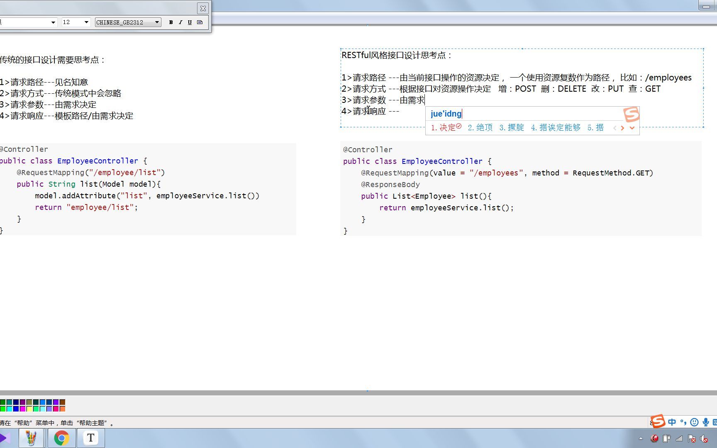
Task: Click text line '4>请求响应 ---' in text box
Action: (x=370, y=111)
